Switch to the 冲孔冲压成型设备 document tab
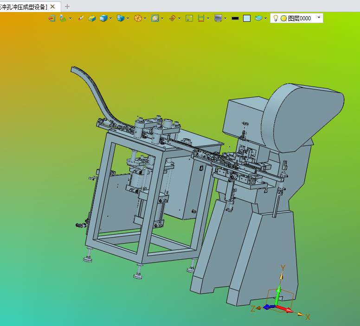Screen dimensions: 360x326 pyautogui.click(x=23, y=7)
